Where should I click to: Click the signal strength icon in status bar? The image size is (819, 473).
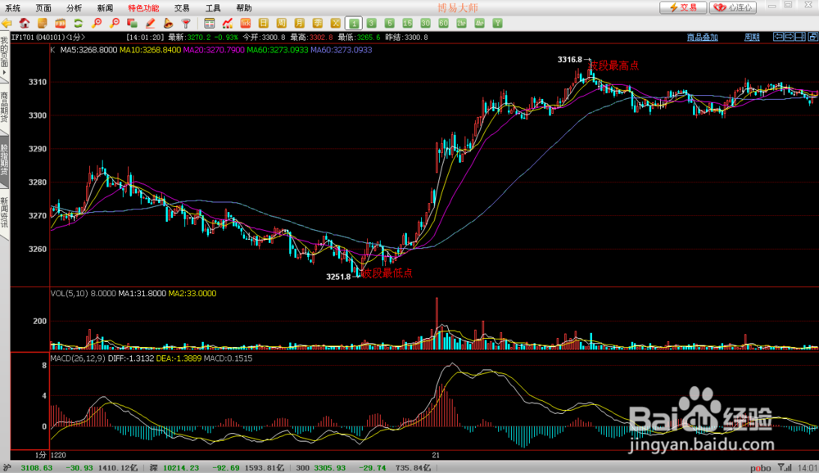click(x=785, y=468)
